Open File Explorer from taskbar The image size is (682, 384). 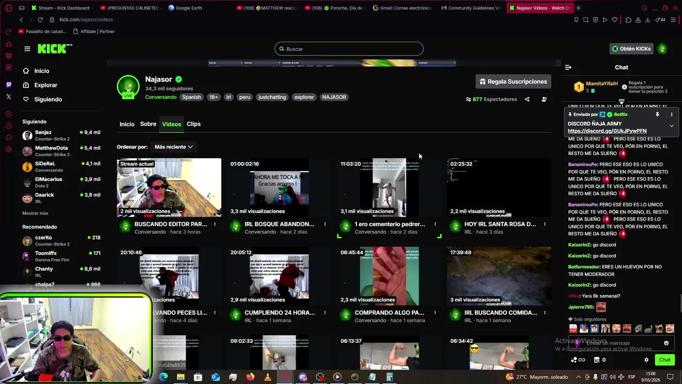(x=181, y=377)
